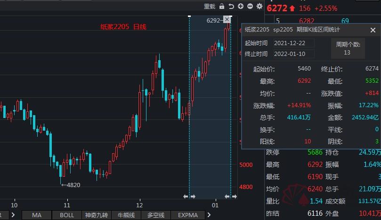Zoom in with the plus icon

pos(241,6)
